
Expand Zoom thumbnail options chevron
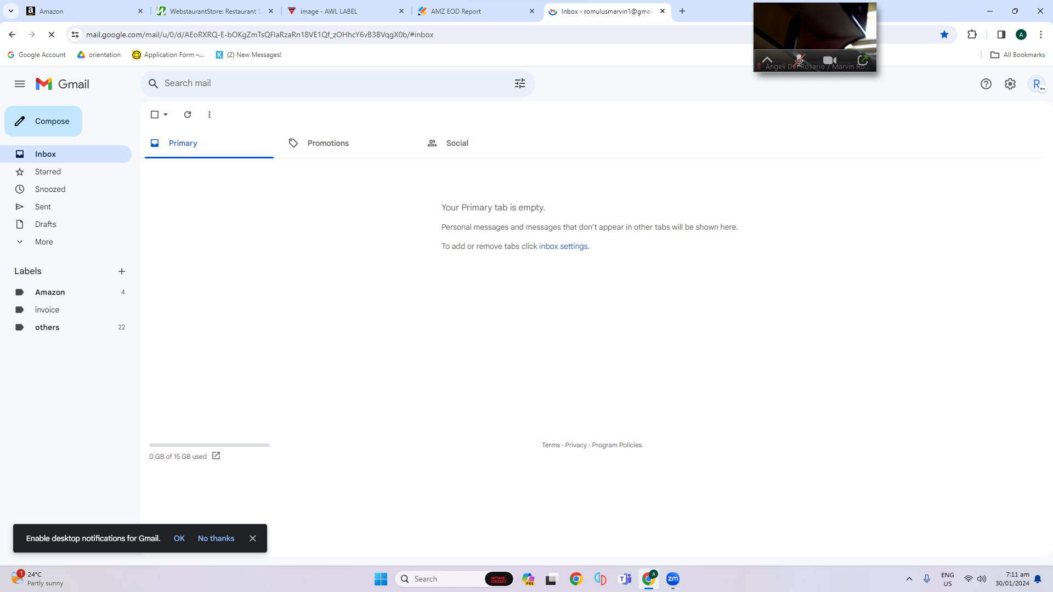767,60
